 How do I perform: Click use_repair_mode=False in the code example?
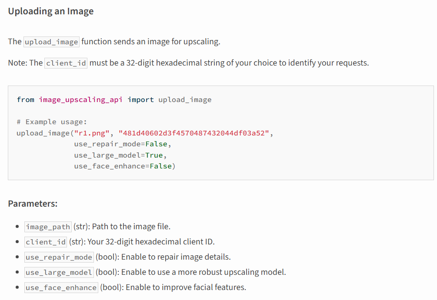coord(120,144)
